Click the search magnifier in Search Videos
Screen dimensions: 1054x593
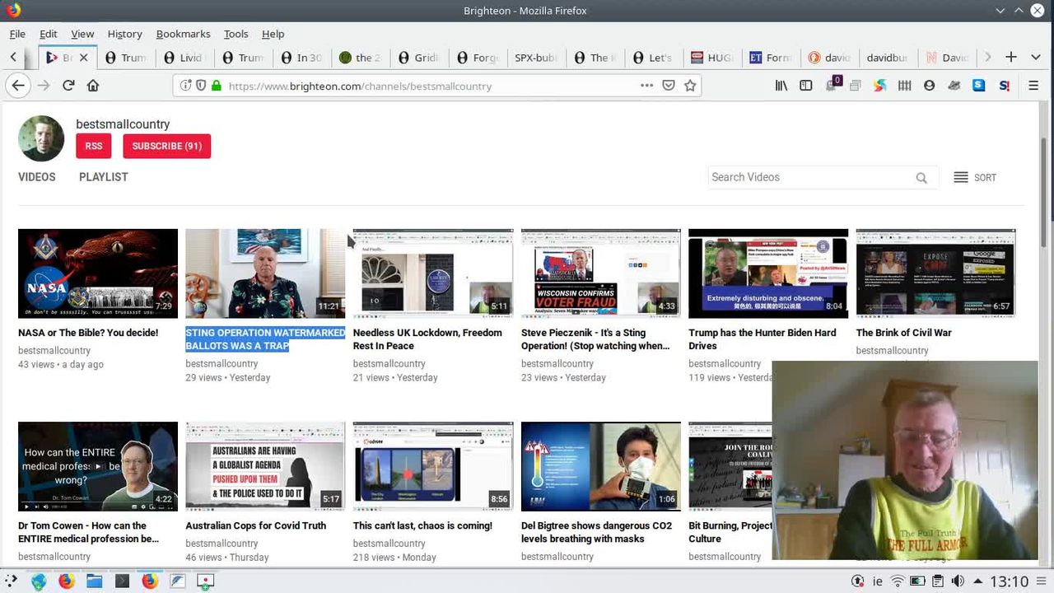921,178
